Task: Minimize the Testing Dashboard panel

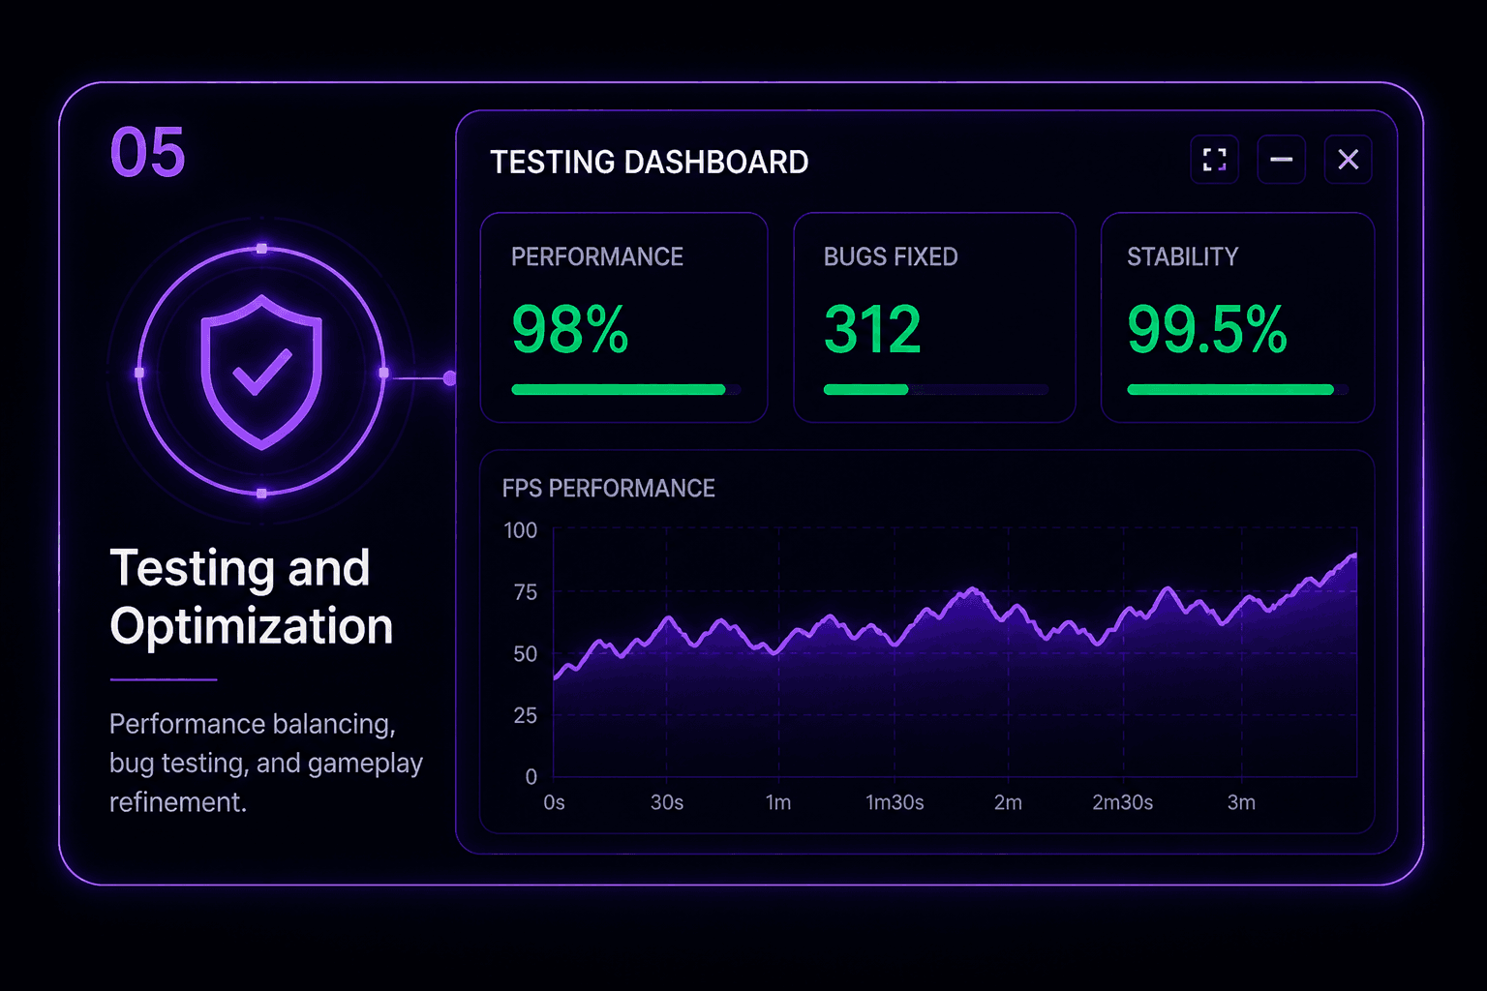Action: point(1282,160)
